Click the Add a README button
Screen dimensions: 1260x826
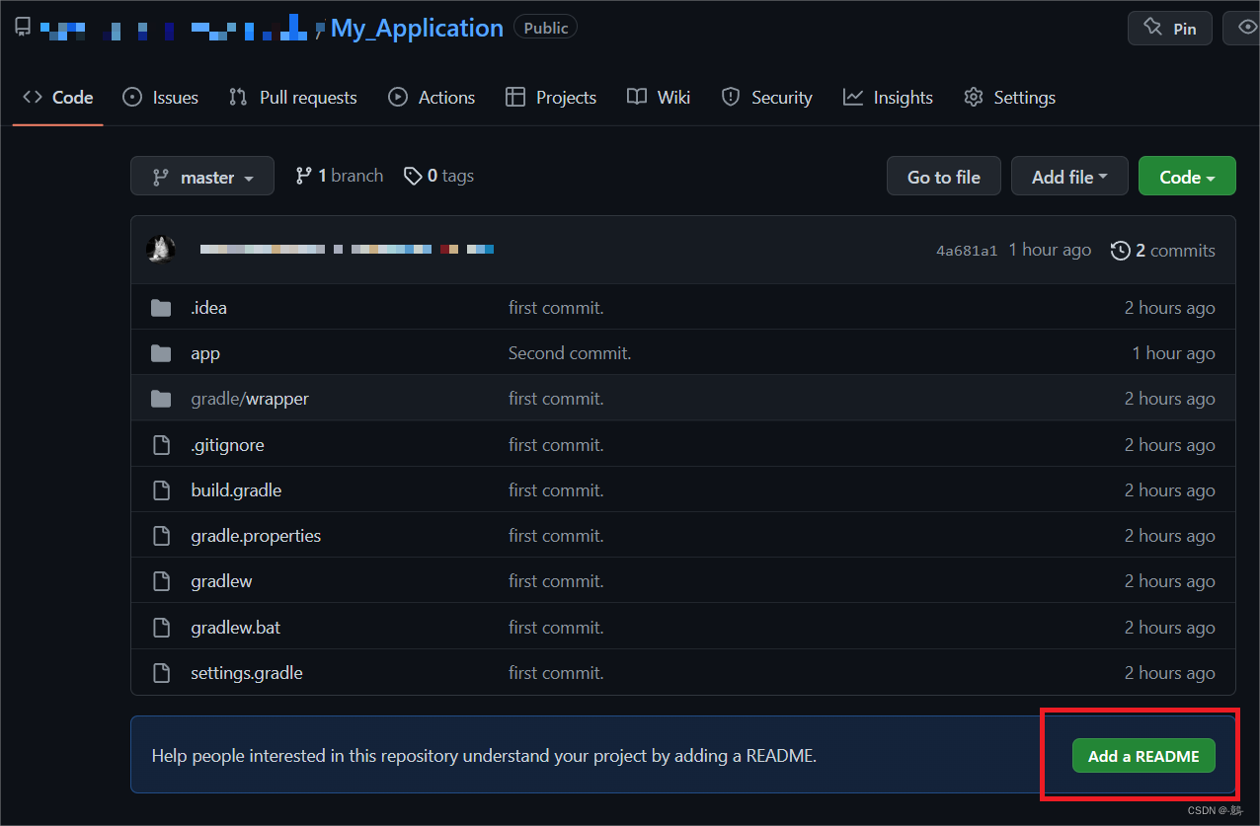click(1143, 756)
